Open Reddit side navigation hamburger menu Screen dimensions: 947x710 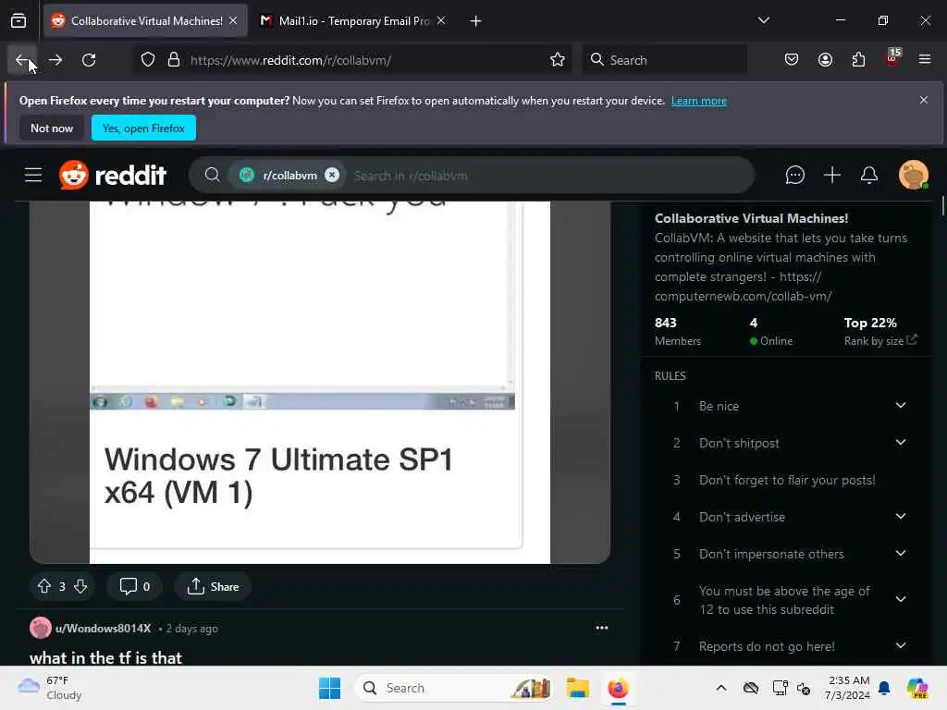[x=33, y=176]
